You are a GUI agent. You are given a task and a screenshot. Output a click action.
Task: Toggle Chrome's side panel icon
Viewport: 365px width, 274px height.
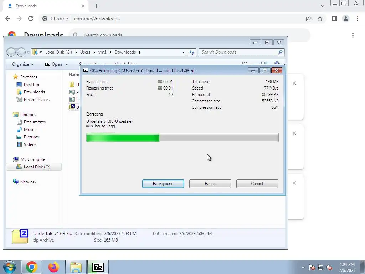point(334,19)
